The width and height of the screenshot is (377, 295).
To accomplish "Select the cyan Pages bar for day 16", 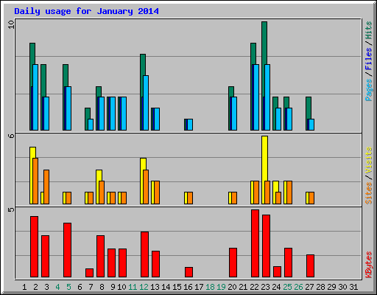I will tap(190, 125).
